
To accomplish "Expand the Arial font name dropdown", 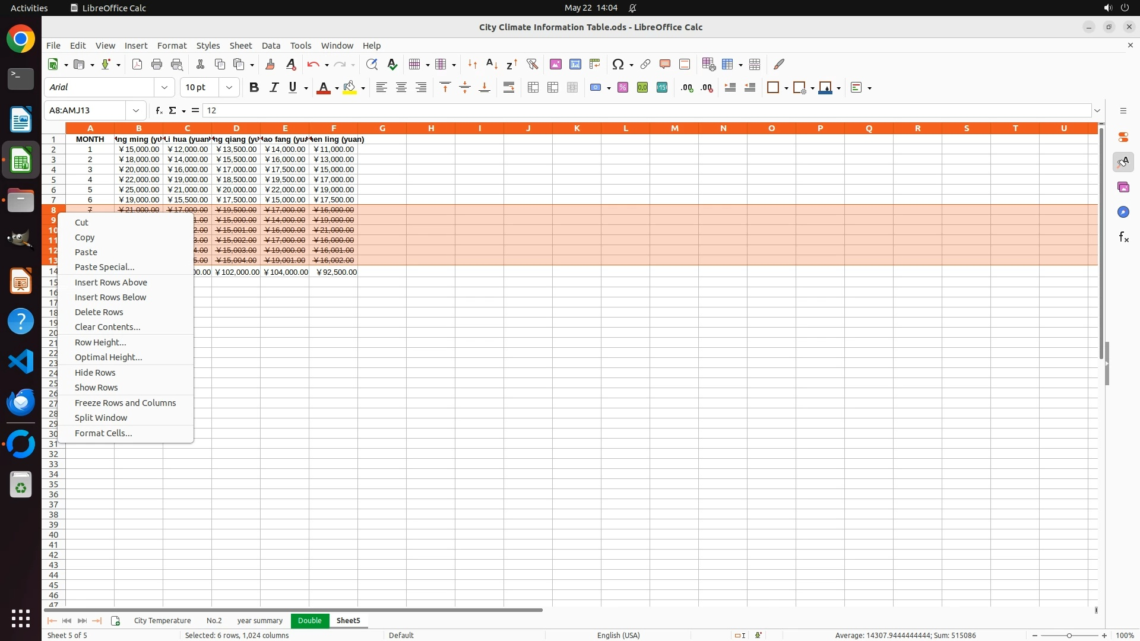I will coord(164,88).
